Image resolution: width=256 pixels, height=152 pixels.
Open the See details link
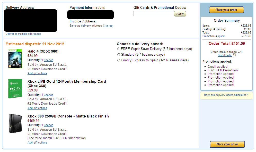tap(225, 55)
